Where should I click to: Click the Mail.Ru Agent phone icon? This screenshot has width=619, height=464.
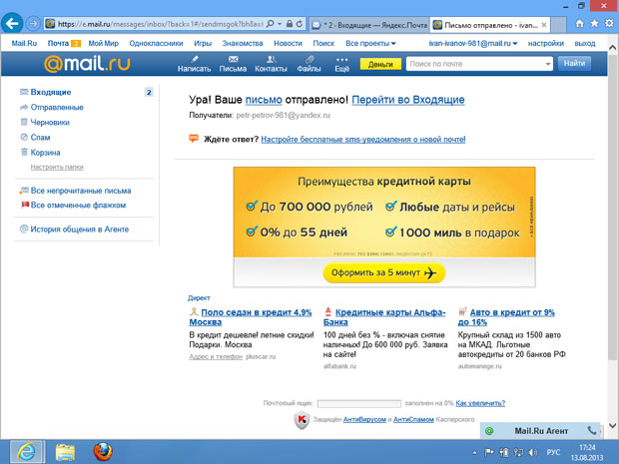(594, 430)
